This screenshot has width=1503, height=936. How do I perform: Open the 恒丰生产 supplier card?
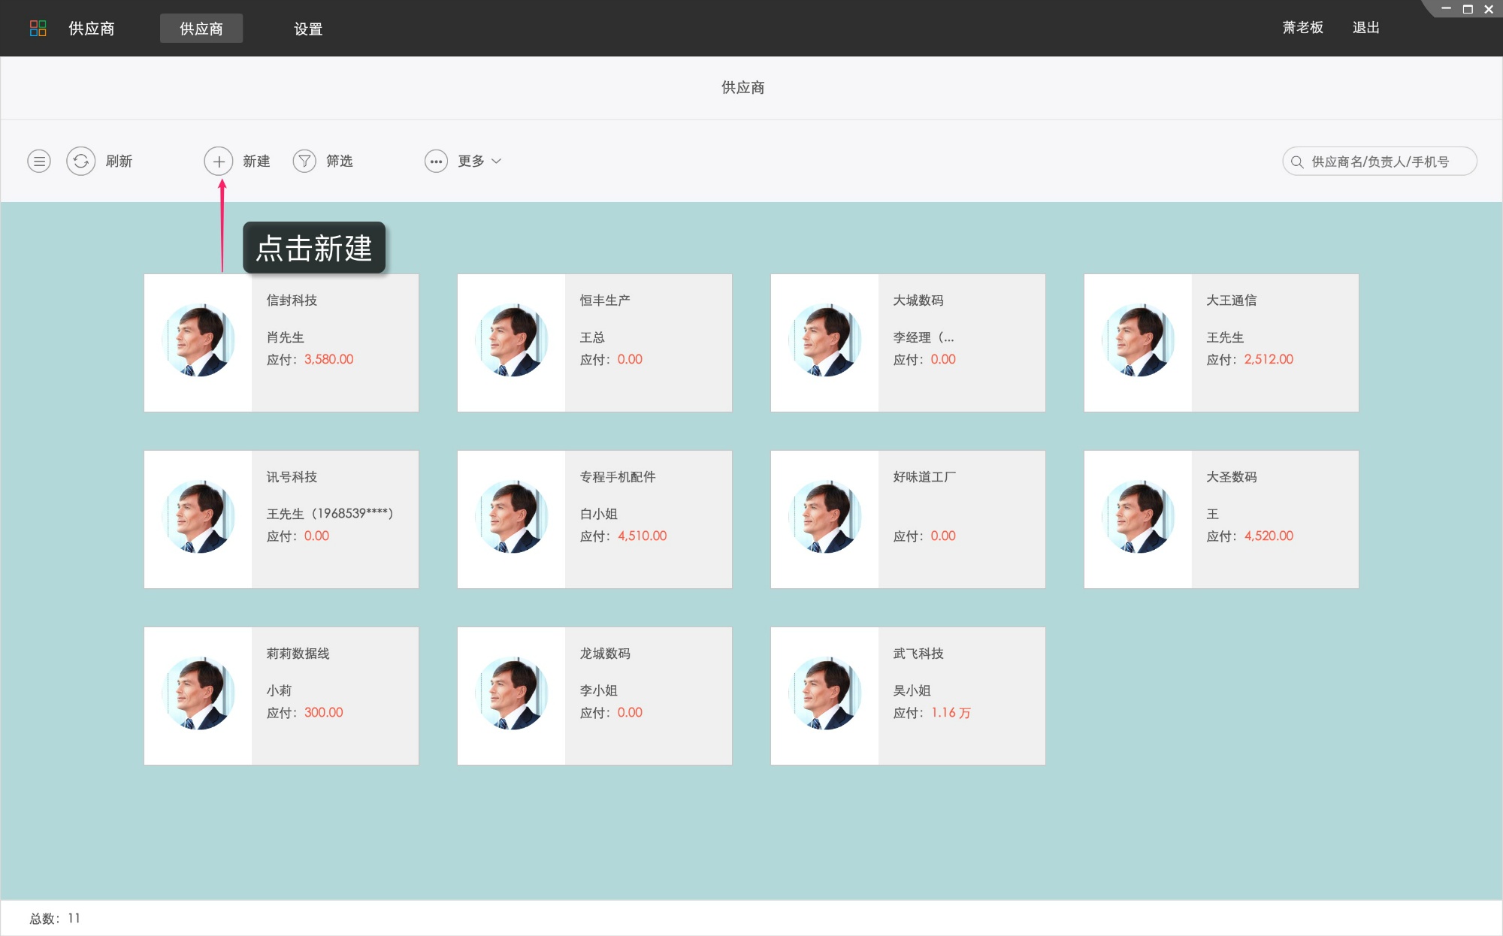[594, 342]
